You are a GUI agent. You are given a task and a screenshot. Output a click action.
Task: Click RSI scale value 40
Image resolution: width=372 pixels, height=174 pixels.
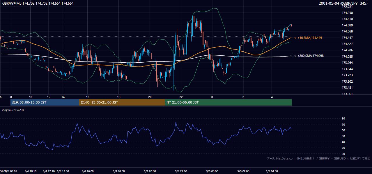(343, 142)
